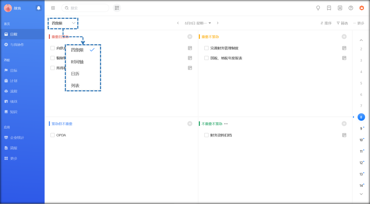This screenshot has height=204, width=370.
Task: Tick the OPDA task checkbox
Action: point(52,135)
